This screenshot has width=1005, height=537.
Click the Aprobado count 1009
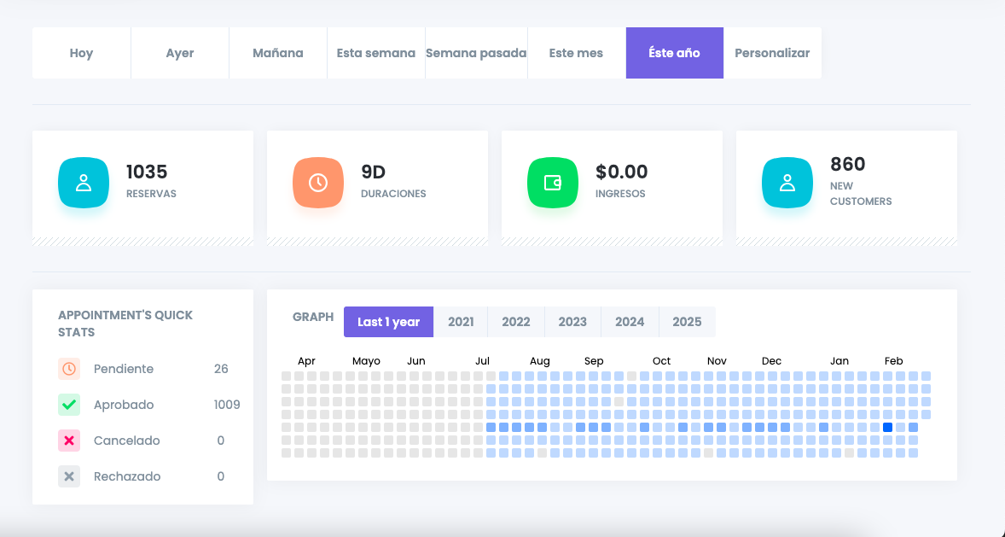(227, 405)
